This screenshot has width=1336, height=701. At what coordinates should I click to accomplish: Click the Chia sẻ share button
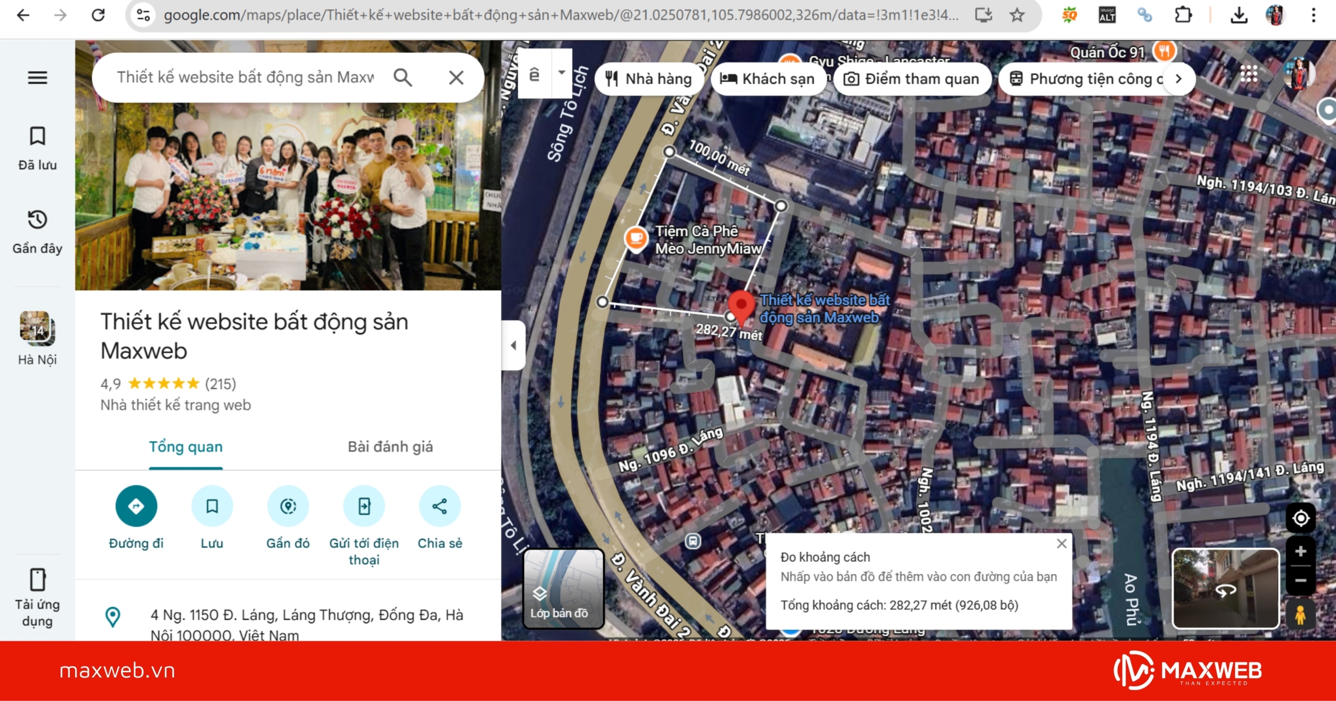[440, 517]
